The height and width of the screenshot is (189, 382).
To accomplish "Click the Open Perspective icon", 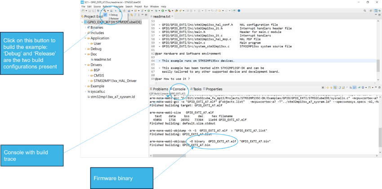I will coord(371,11).
